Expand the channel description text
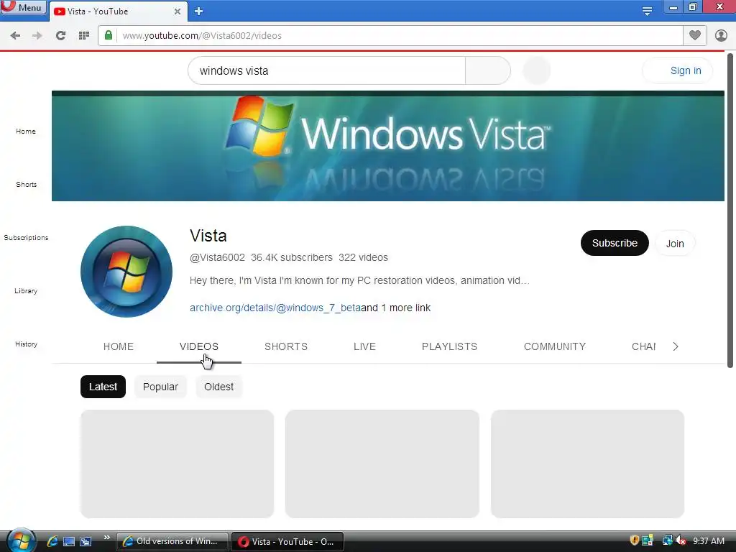The image size is (736, 552). point(359,280)
